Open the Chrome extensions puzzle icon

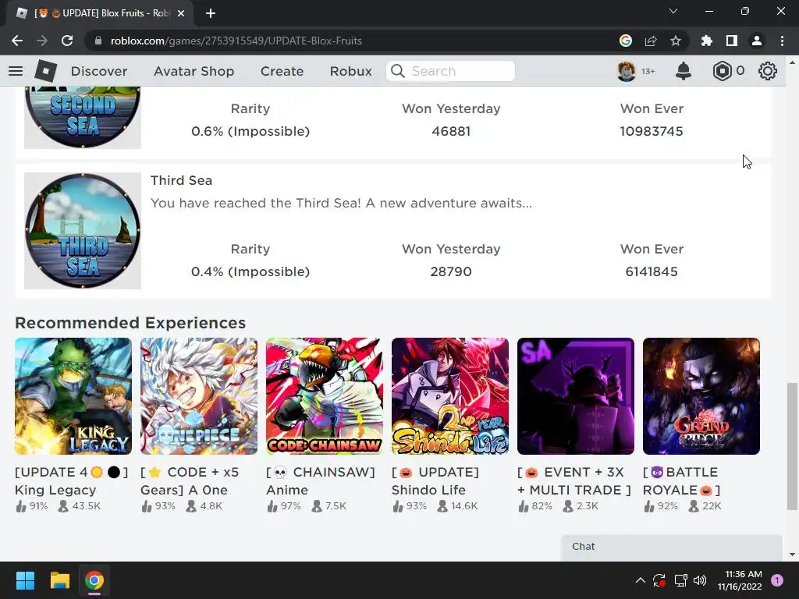(706, 41)
